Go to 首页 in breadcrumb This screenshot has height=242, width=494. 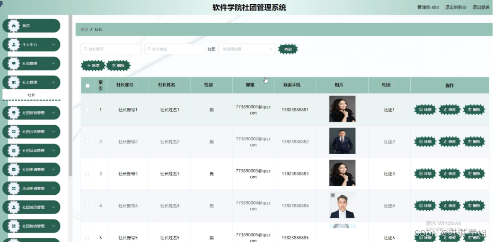point(84,30)
